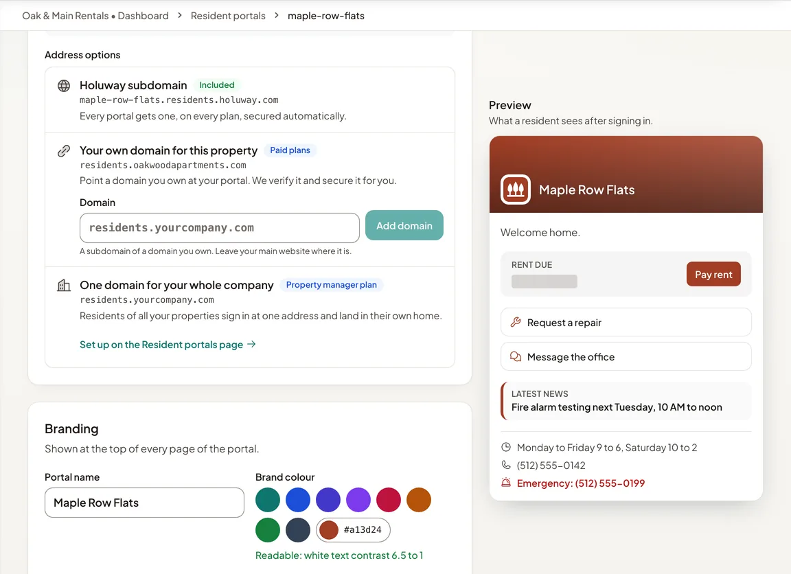The image size is (791, 574).
Task: Choose the green brand colour swatch
Action: click(x=268, y=530)
